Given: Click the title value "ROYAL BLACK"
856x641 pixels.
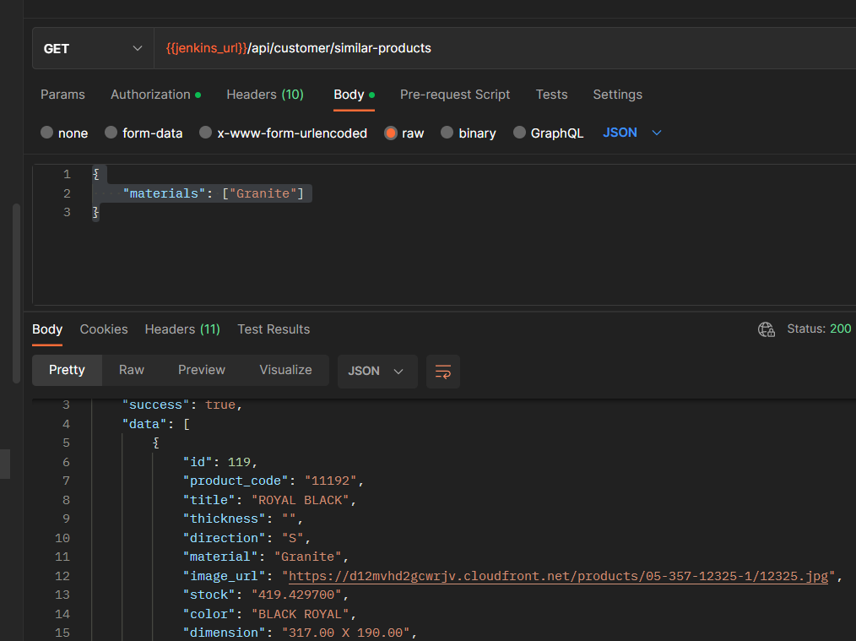Looking at the screenshot, I should pyautogui.click(x=300, y=500).
